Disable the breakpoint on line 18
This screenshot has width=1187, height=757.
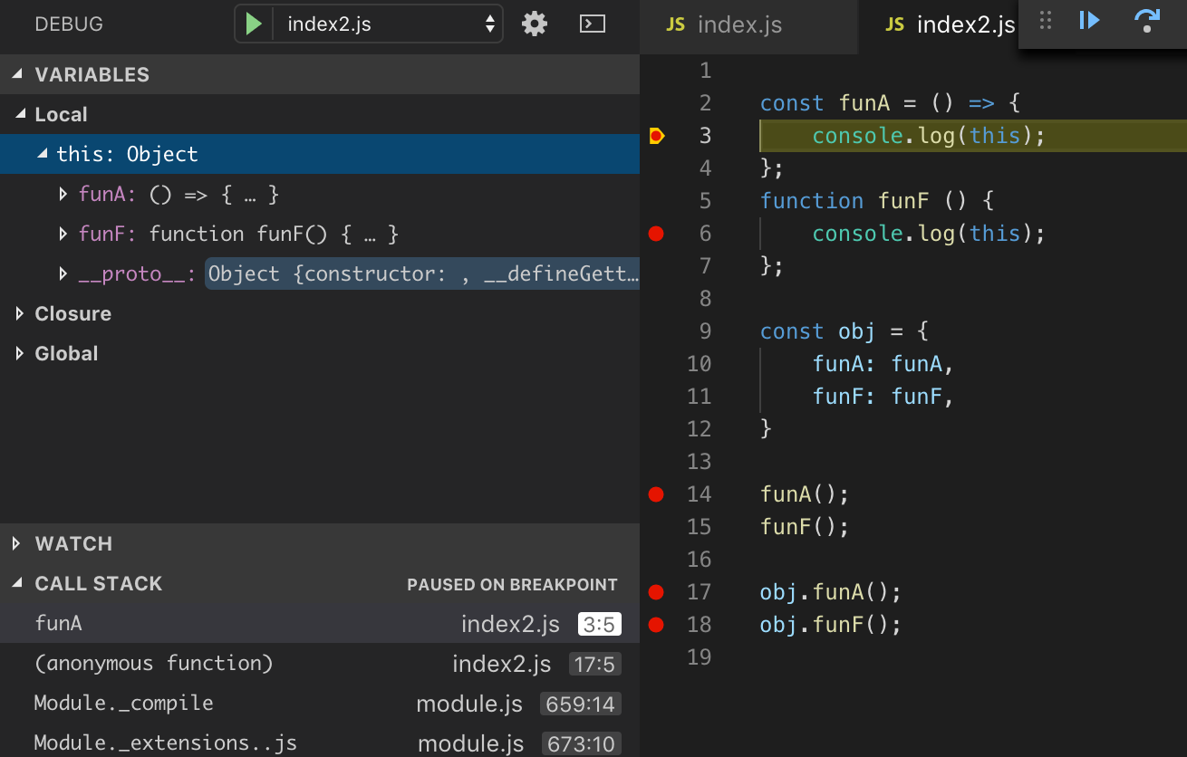(x=657, y=625)
